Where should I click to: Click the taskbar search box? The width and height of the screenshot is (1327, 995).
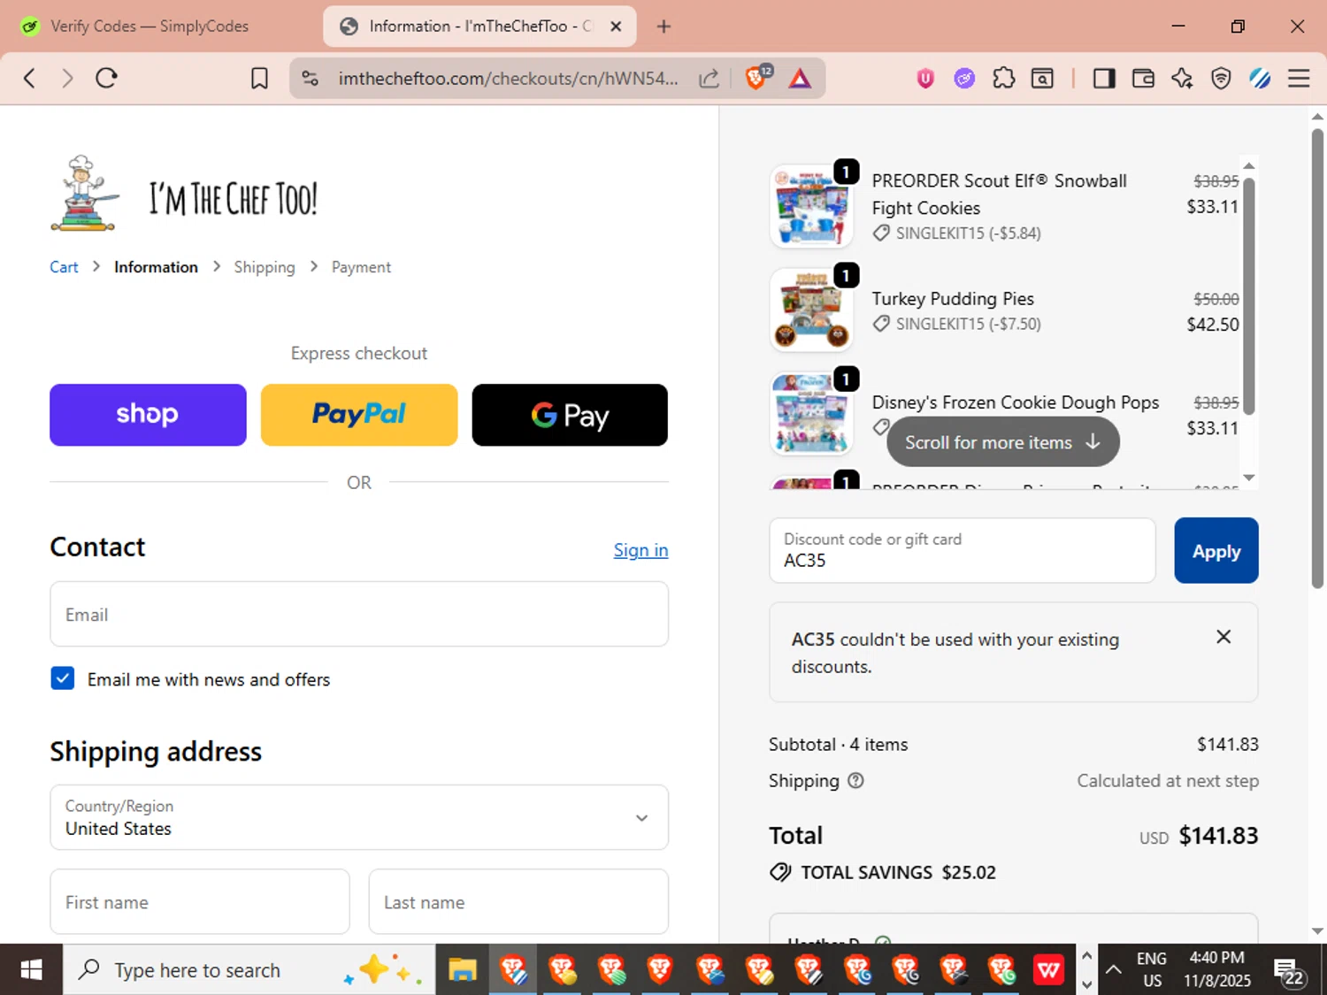coord(249,970)
